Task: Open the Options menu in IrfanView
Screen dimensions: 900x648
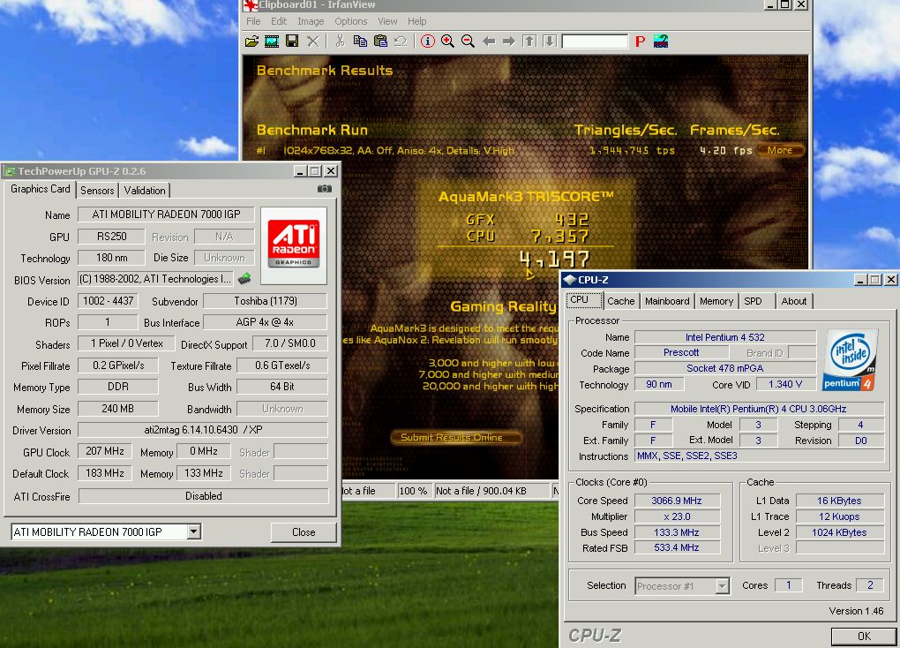Action: point(350,21)
